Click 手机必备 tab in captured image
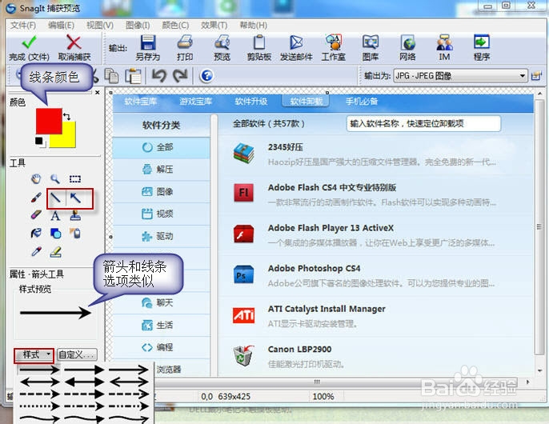The height and width of the screenshot is (424, 549). (x=362, y=102)
